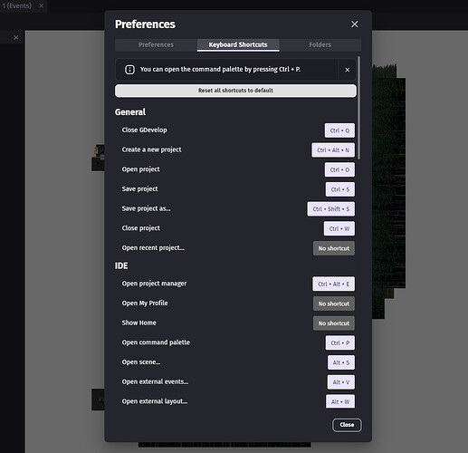Change the Save project as shortcut chip
This screenshot has height=453, width=468.
(331, 209)
